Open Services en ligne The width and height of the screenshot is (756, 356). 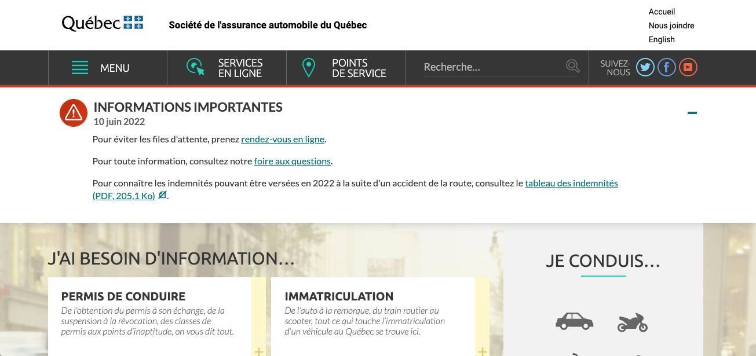tap(226, 68)
